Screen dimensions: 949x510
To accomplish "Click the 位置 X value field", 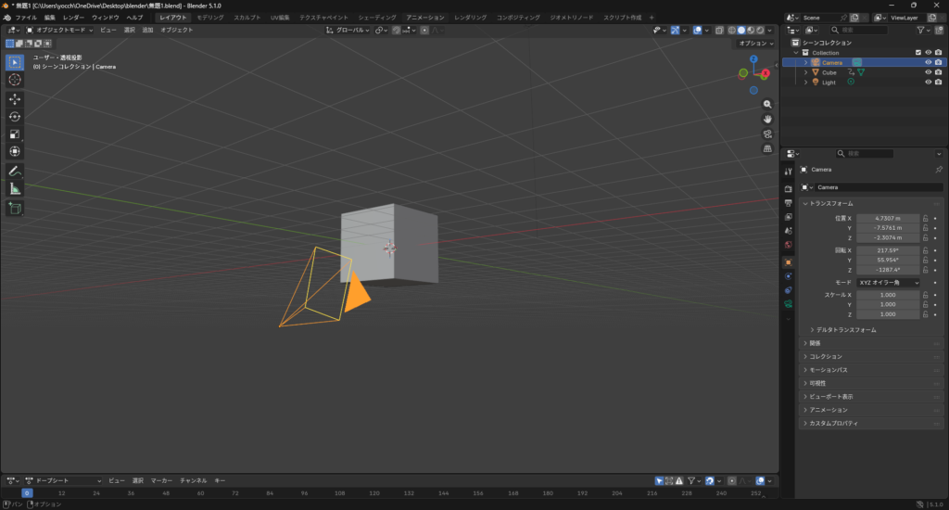I will [888, 218].
